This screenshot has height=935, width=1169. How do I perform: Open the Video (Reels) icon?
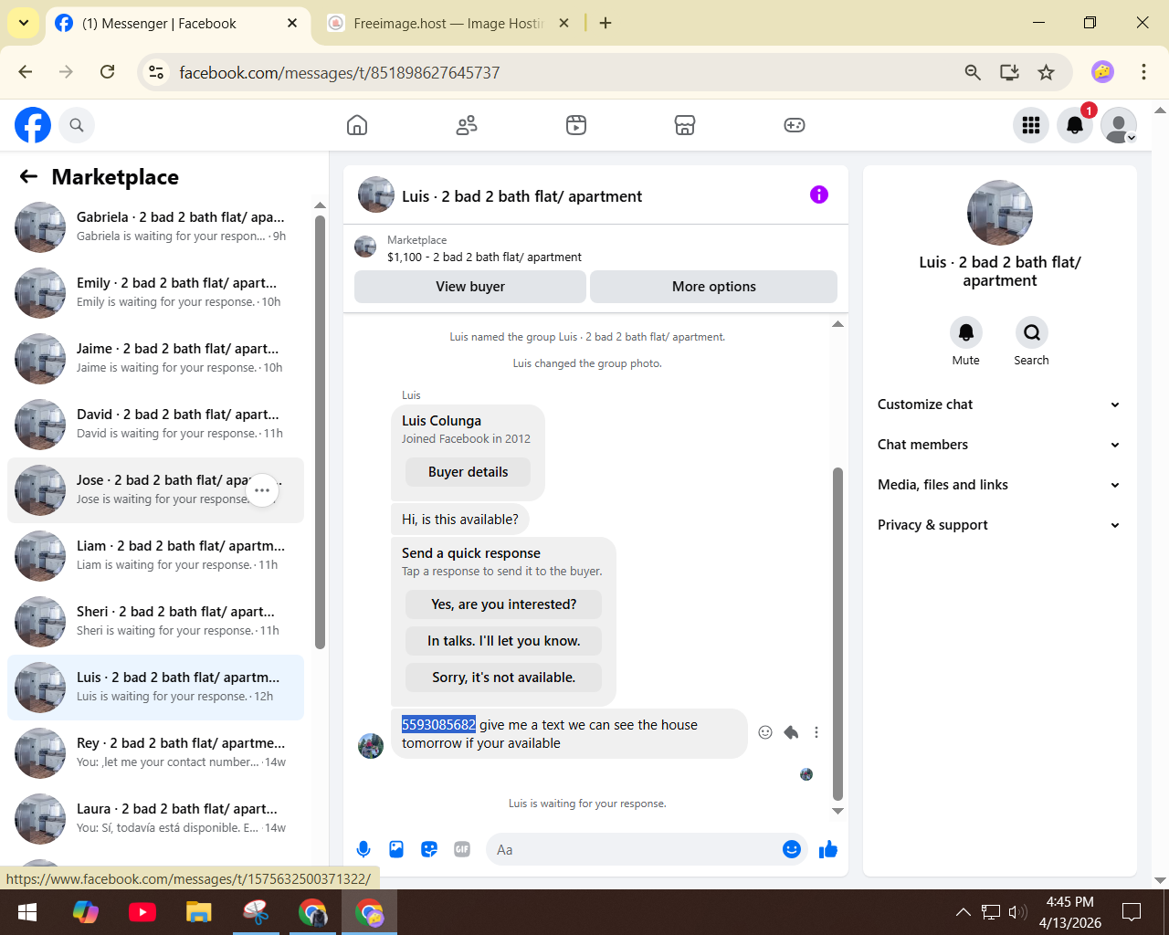pos(576,125)
